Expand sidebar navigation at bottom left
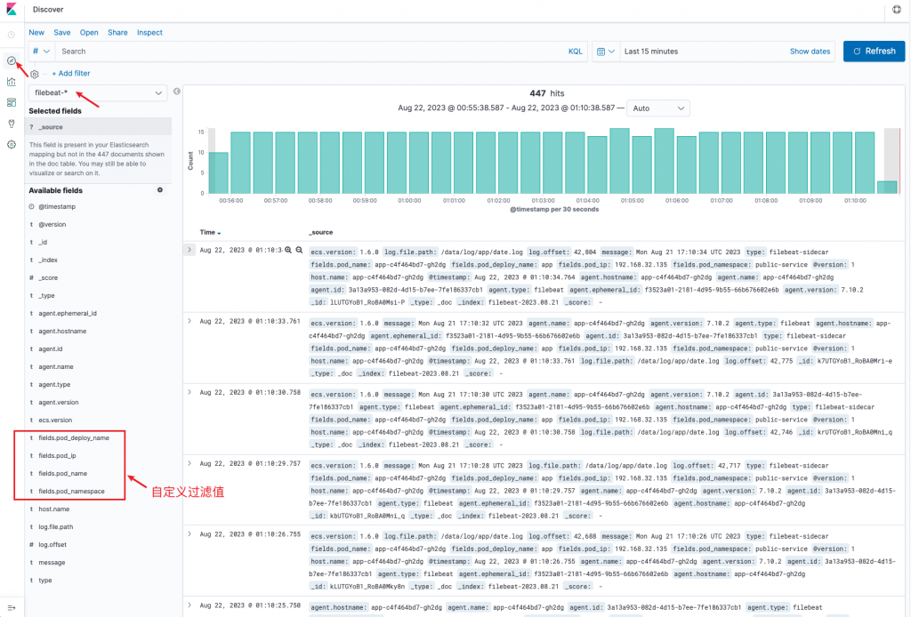This screenshot has height=617, width=911. coord(11,608)
